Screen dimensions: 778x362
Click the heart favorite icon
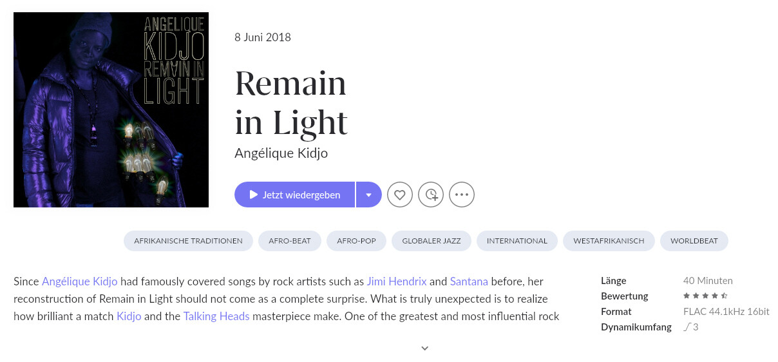pyautogui.click(x=399, y=195)
